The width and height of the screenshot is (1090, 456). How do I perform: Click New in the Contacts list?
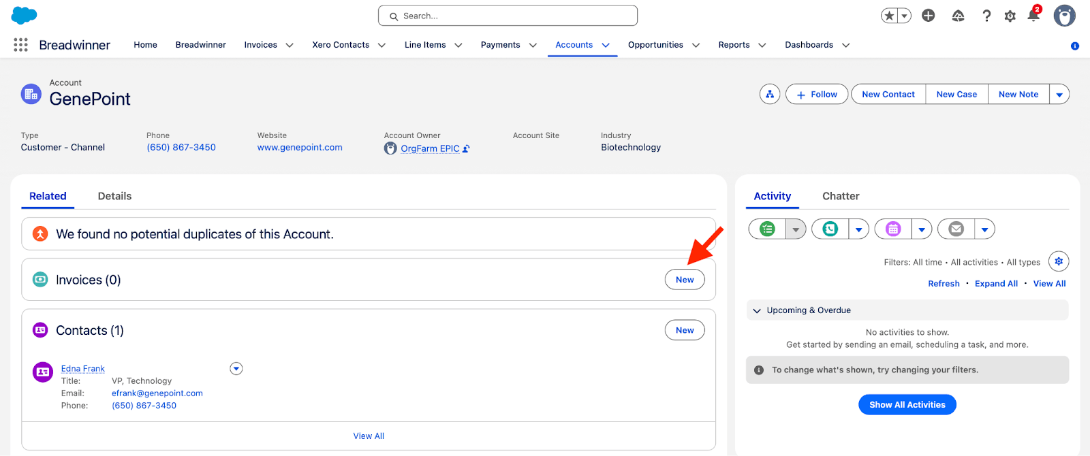click(x=685, y=330)
